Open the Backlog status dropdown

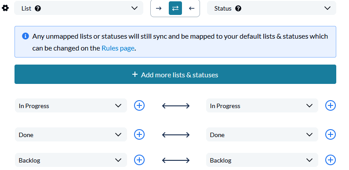coord(262,160)
